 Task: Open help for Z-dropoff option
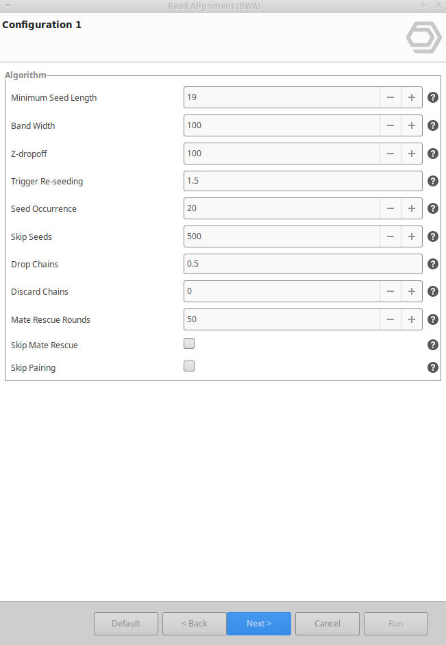coord(432,154)
